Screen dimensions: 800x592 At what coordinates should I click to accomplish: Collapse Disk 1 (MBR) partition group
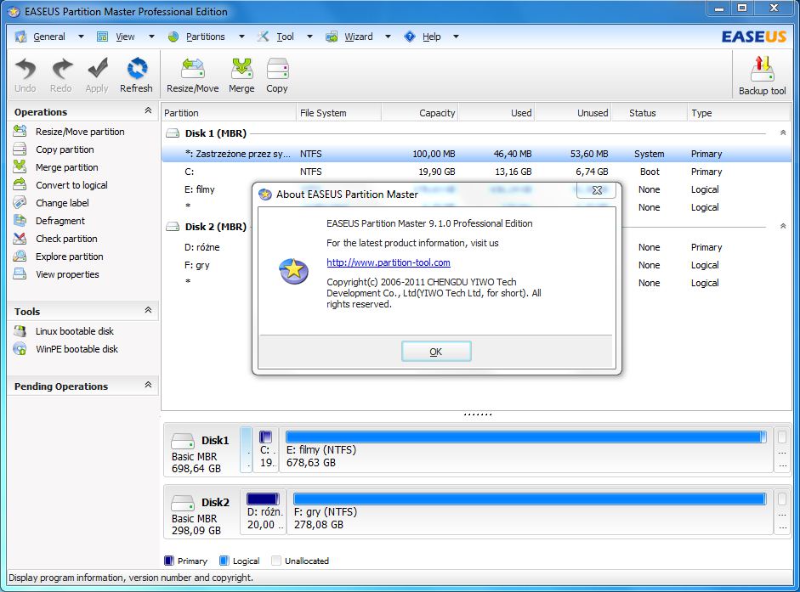pos(783,132)
